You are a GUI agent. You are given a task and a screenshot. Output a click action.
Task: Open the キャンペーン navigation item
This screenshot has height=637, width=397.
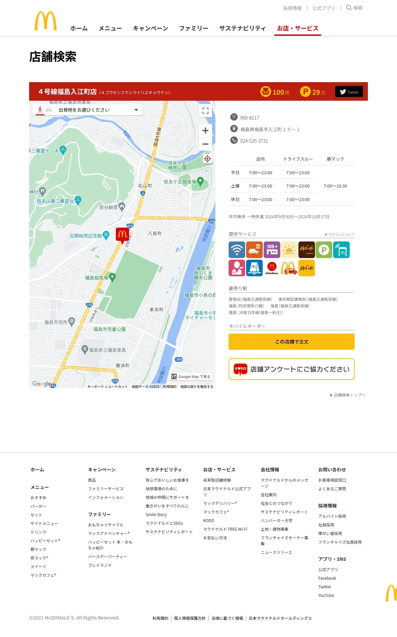click(151, 28)
